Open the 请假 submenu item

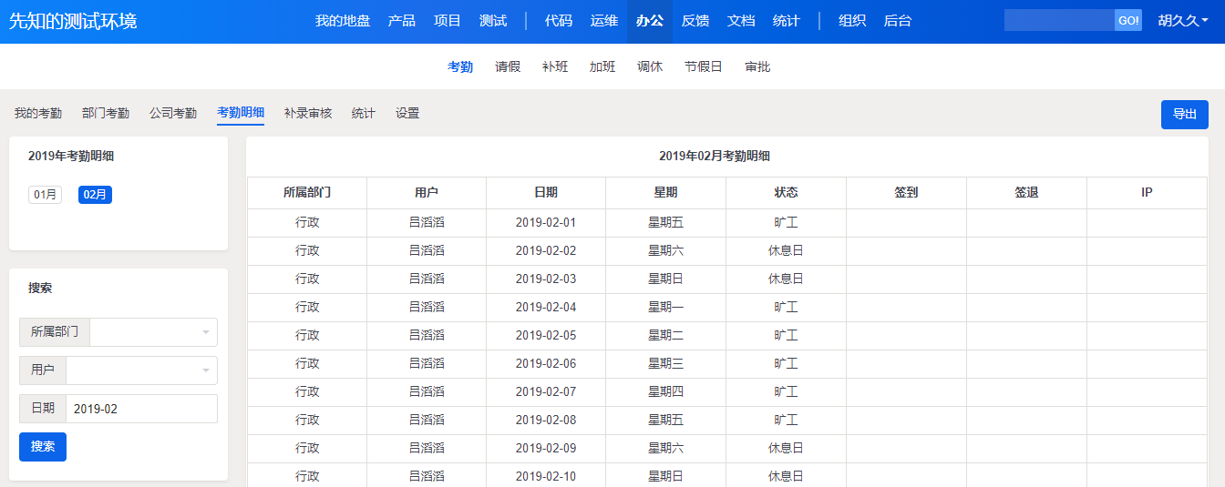point(508,66)
